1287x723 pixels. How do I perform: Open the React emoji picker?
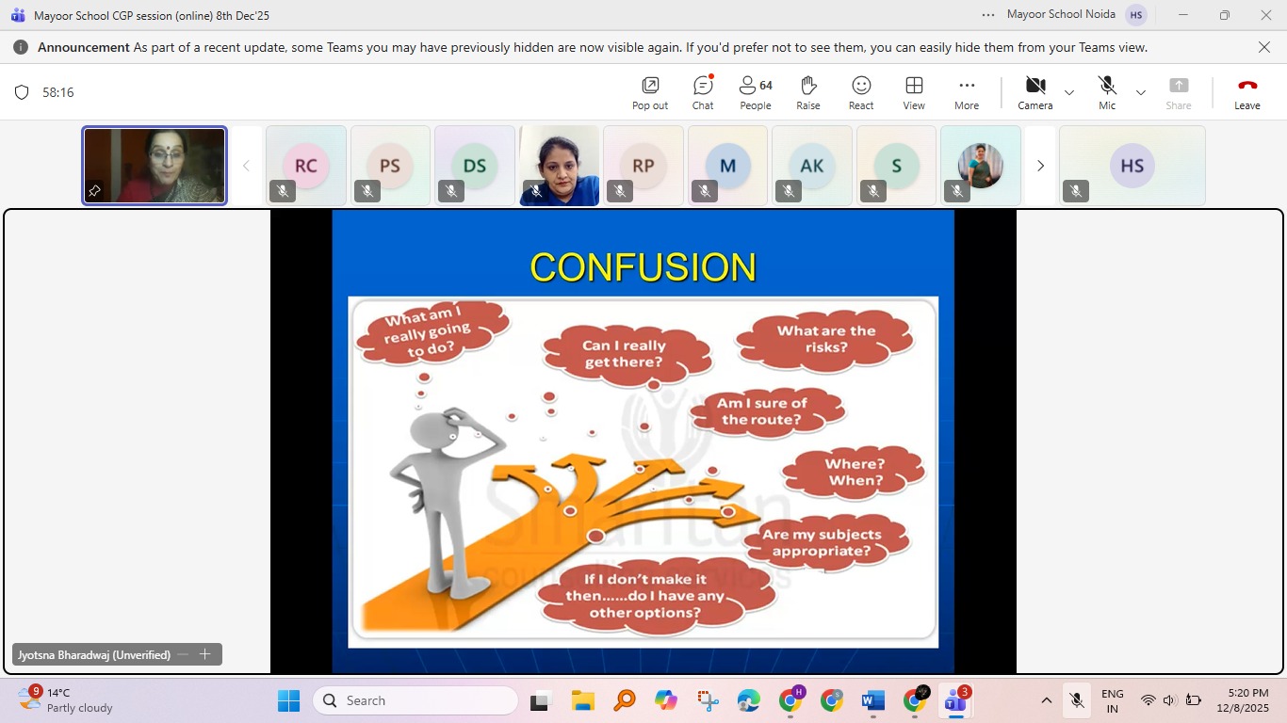coord(860,91)
